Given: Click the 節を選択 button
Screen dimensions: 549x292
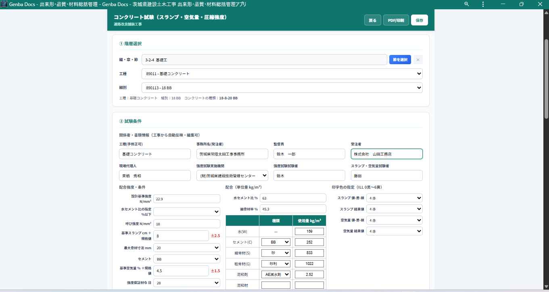Looking at the screenshot, I should point(400,60).
